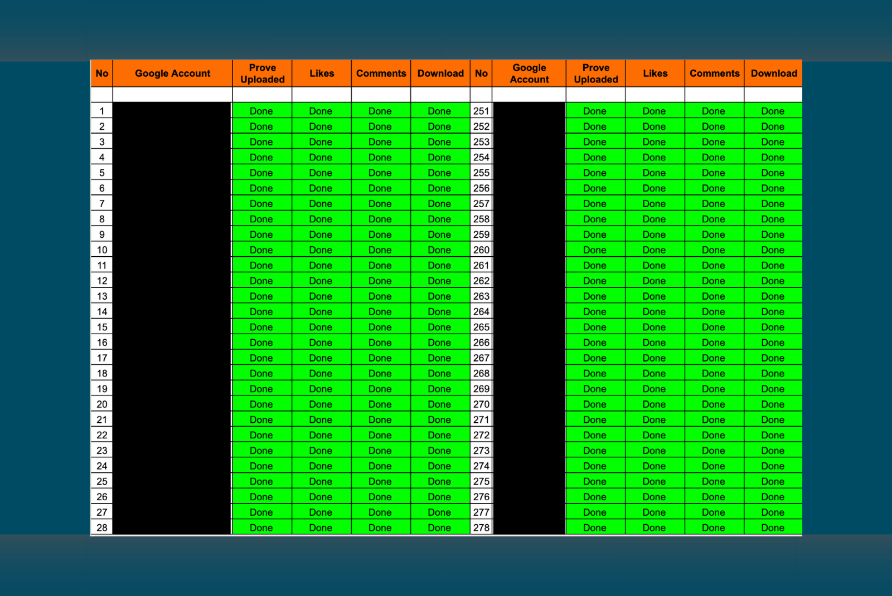Click the right Download column header
The image size is (892, 596).
click(x=774, y=74)
